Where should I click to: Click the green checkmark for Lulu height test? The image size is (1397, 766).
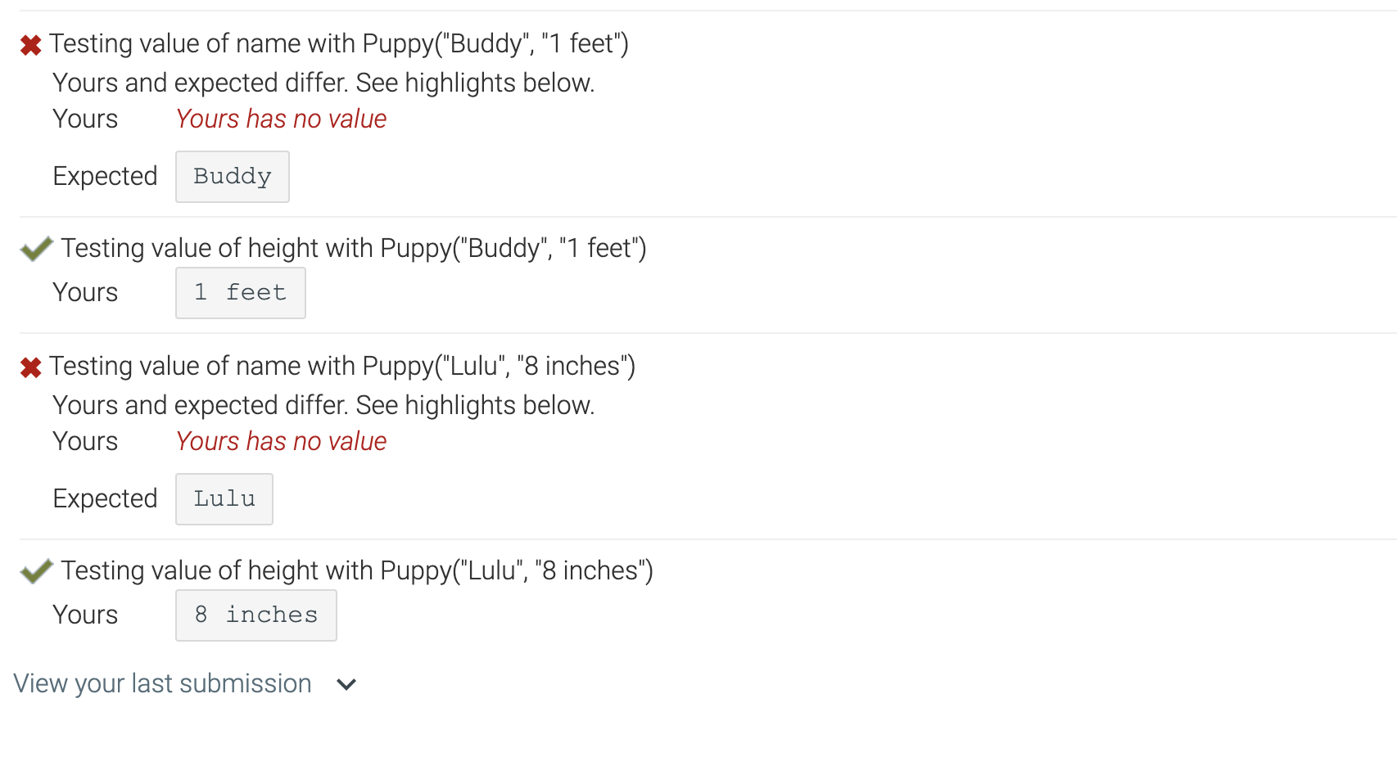36,570
